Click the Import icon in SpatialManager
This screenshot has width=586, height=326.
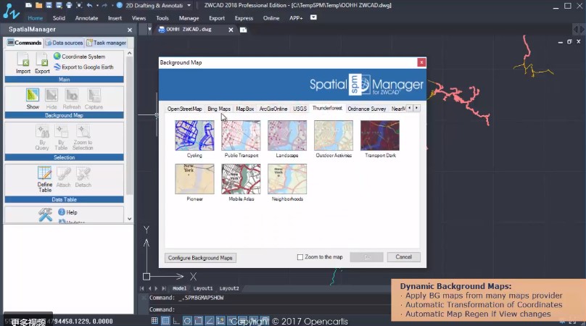tap(23, 61)
